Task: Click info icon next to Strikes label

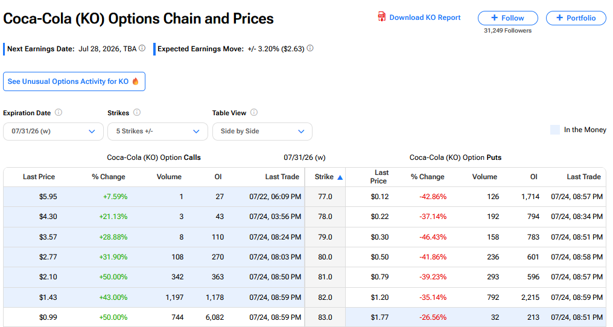Action: click(137, 112)
